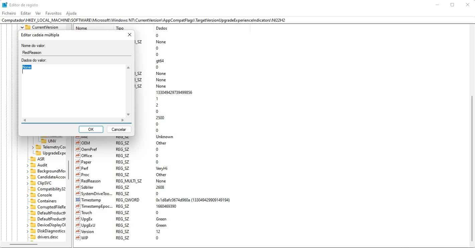
Task: Click the Office string value icon
Action: (x=78, y=156)
